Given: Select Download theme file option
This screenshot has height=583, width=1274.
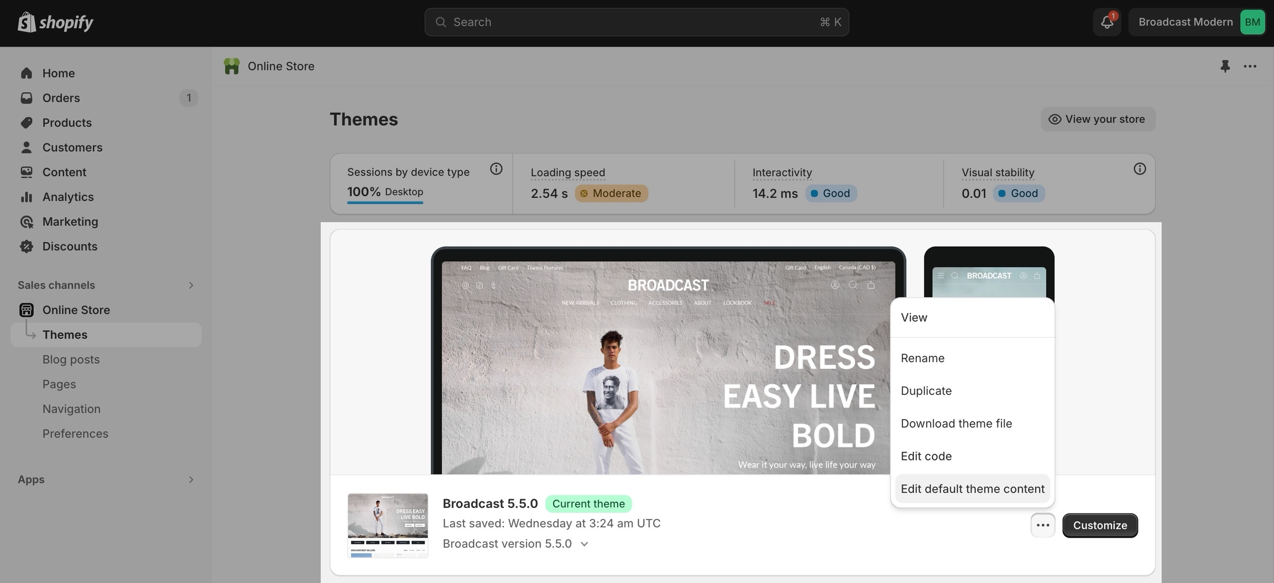Looking at the screenshot, I should [x=956, y=423].
